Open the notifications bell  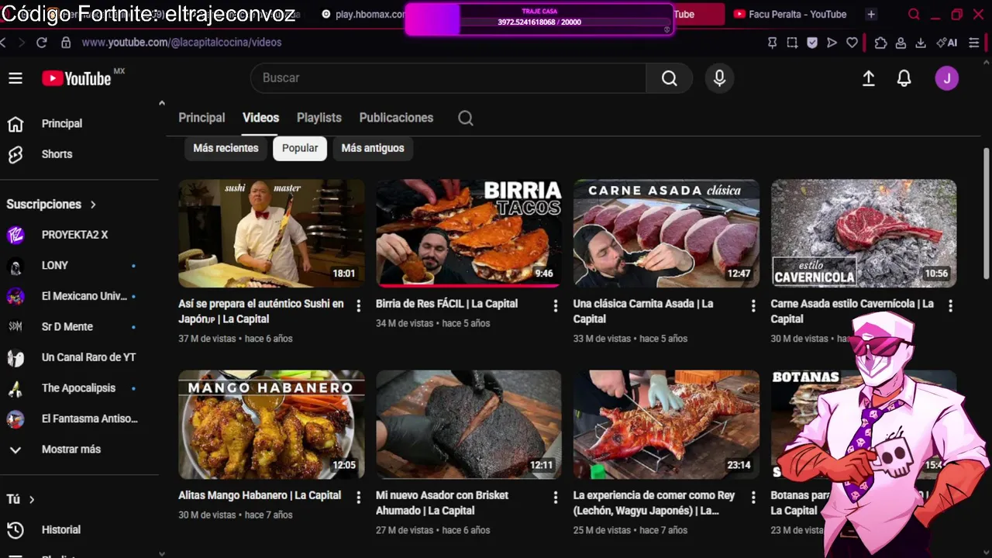click(x=904, y=78)
